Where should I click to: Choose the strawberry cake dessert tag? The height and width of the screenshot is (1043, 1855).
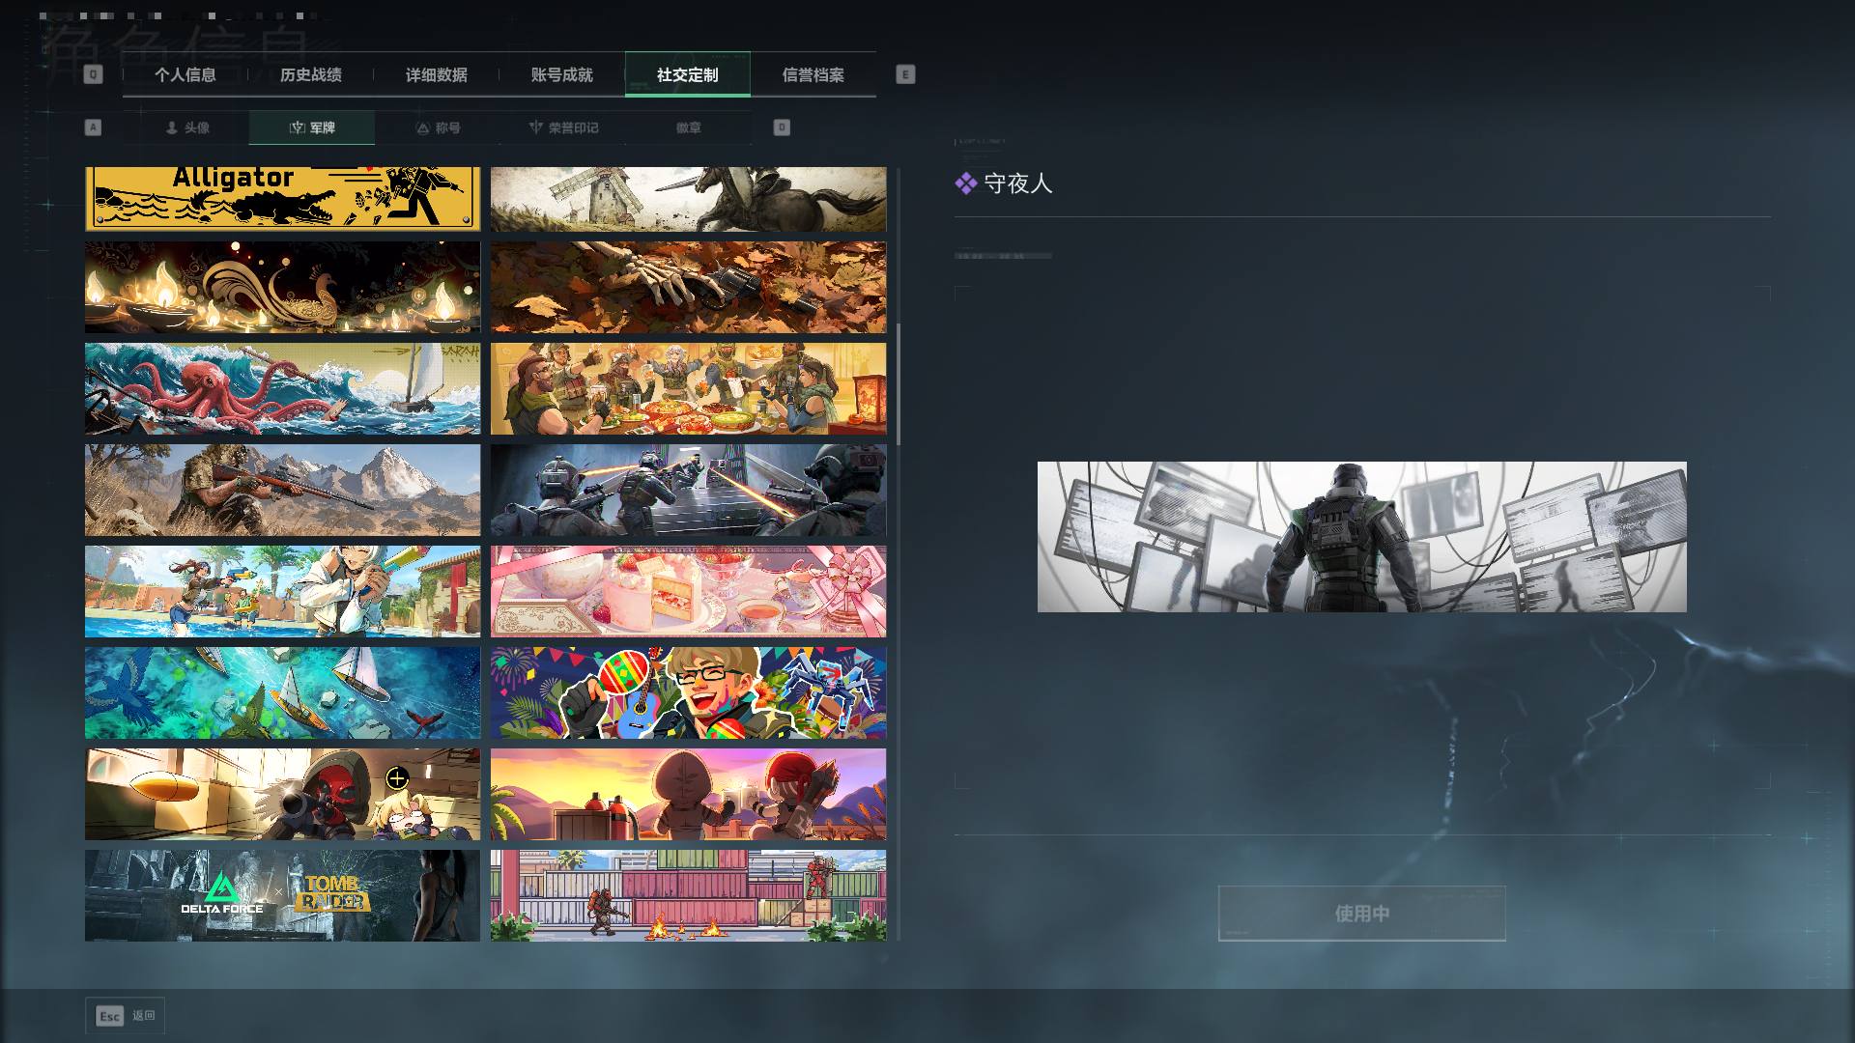click(x=688, y=592)
